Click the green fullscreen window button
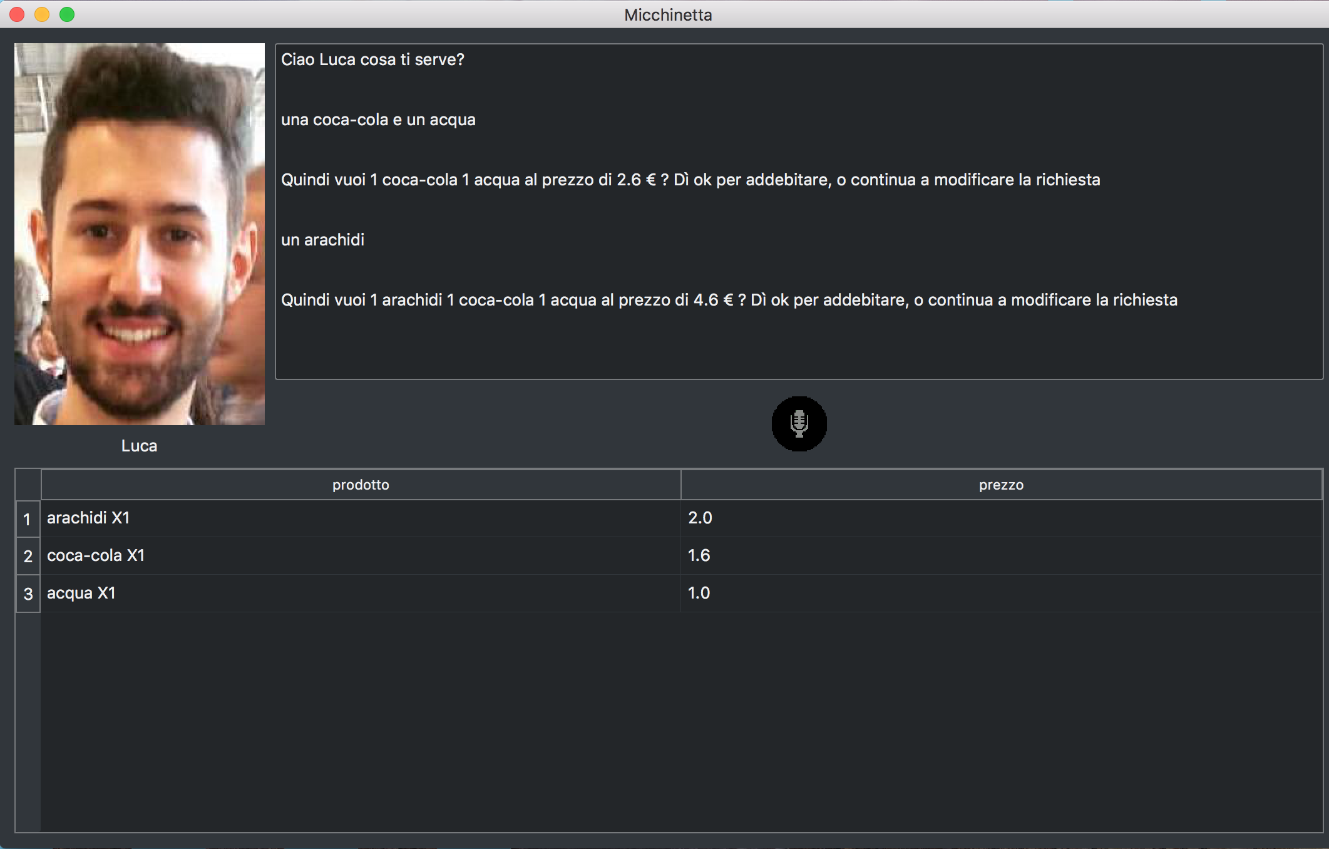1329x849 pixels. click(x=67, y=14)
